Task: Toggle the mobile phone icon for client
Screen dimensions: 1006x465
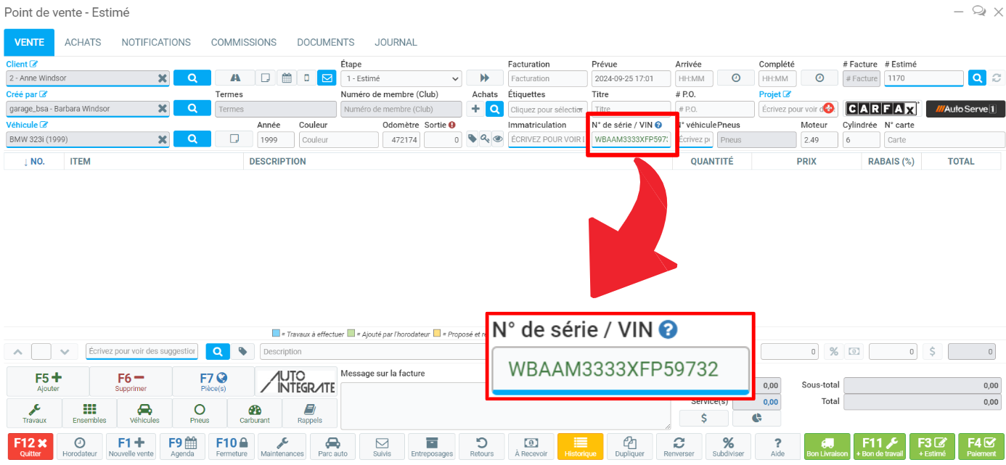Action: point(306,78)
